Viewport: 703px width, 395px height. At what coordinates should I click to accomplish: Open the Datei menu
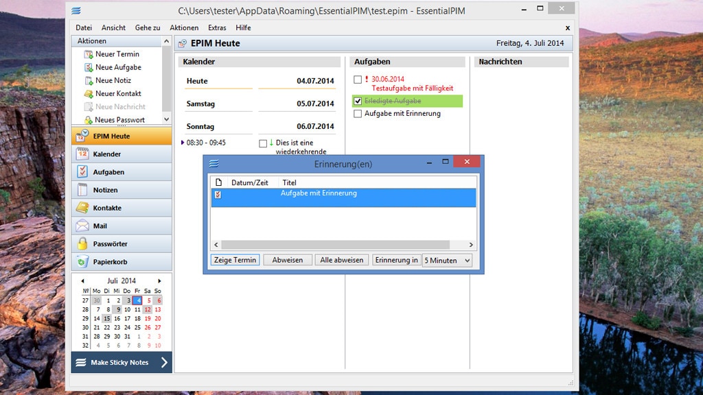(84, 27)
